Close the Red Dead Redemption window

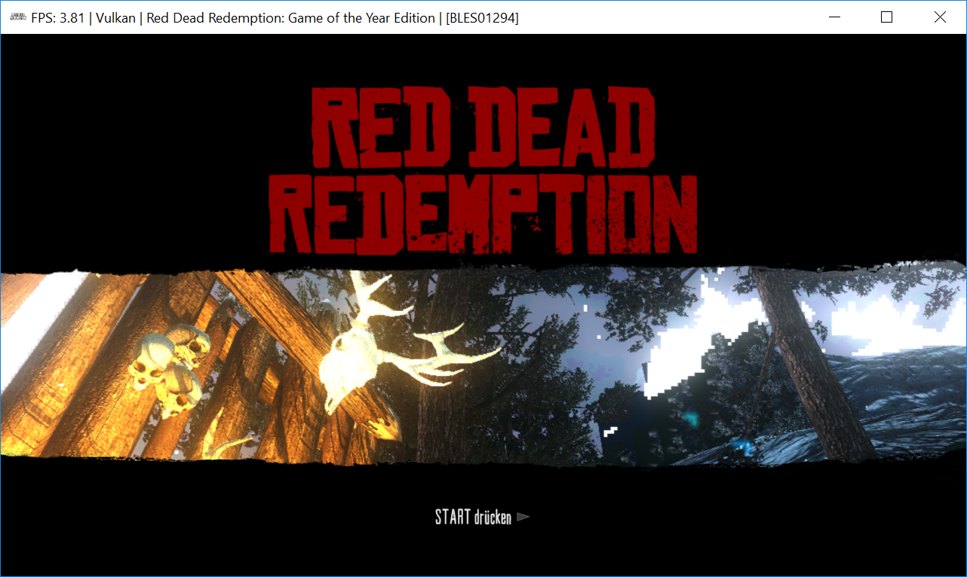click(x=940, y=17)
